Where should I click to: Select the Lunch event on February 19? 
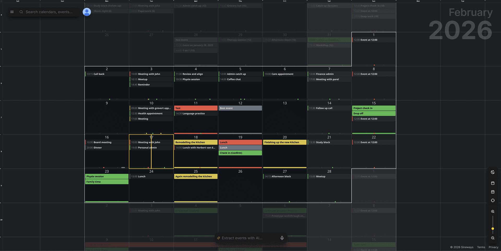(240, 142)
